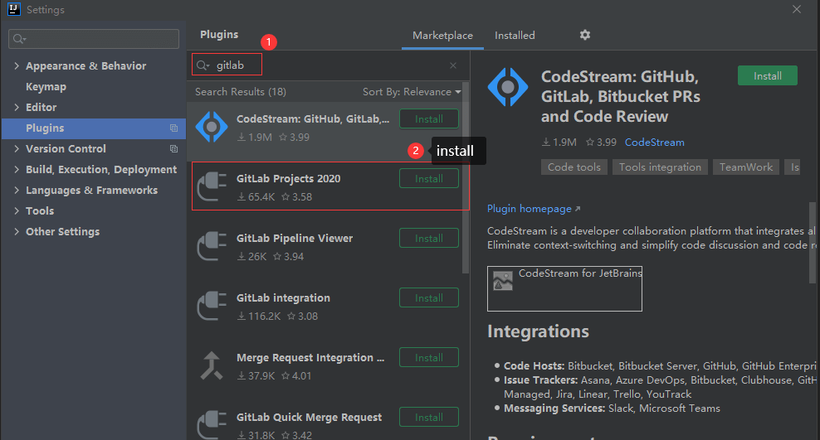
Task: Click green Install button in details pane
Action: pyautogui.click(x=767, y=75)
